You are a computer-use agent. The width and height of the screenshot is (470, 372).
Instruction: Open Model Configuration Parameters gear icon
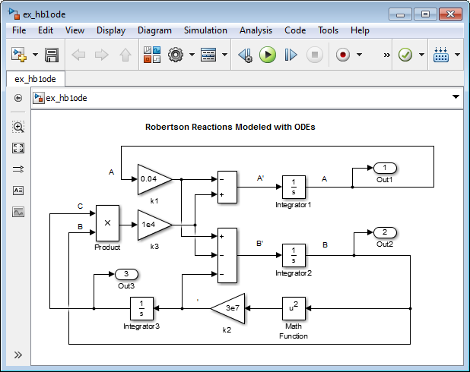pos(176,55)
